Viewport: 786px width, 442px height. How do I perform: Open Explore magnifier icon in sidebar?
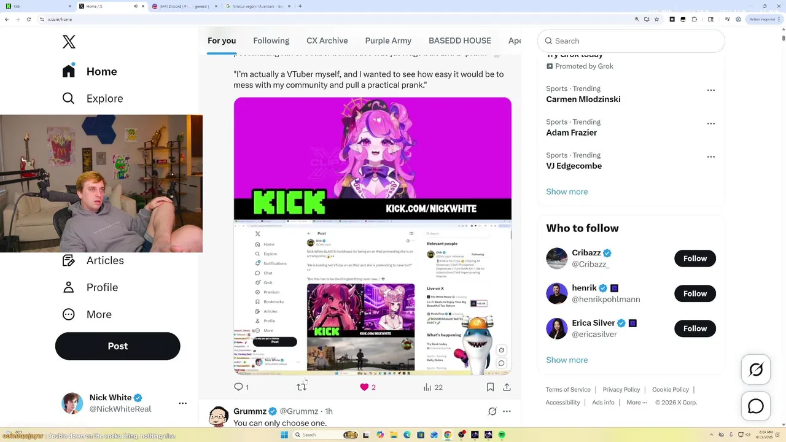[x=69, y=98]
